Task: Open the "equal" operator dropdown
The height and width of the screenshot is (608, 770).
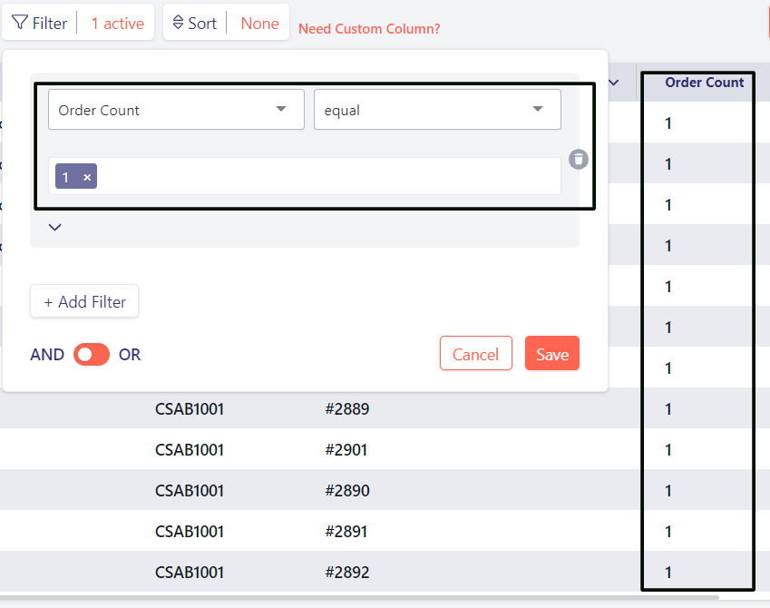Action: (x=437, y=110)
